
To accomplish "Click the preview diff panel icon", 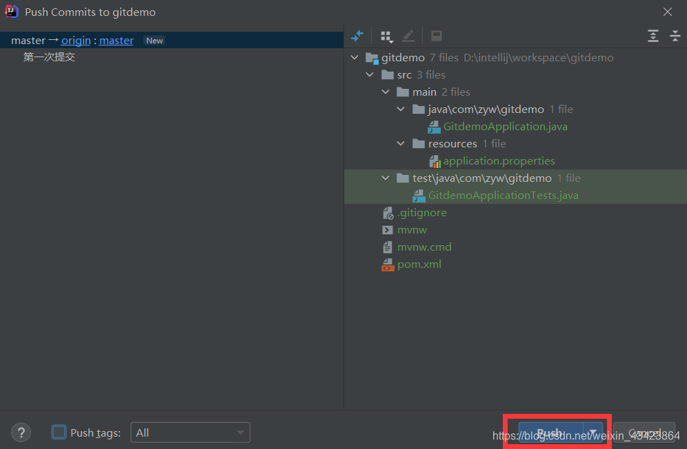I will [437, 36].
